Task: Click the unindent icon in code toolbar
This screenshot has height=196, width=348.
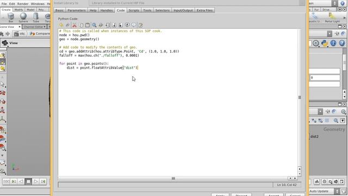Action: coord(121,25)
